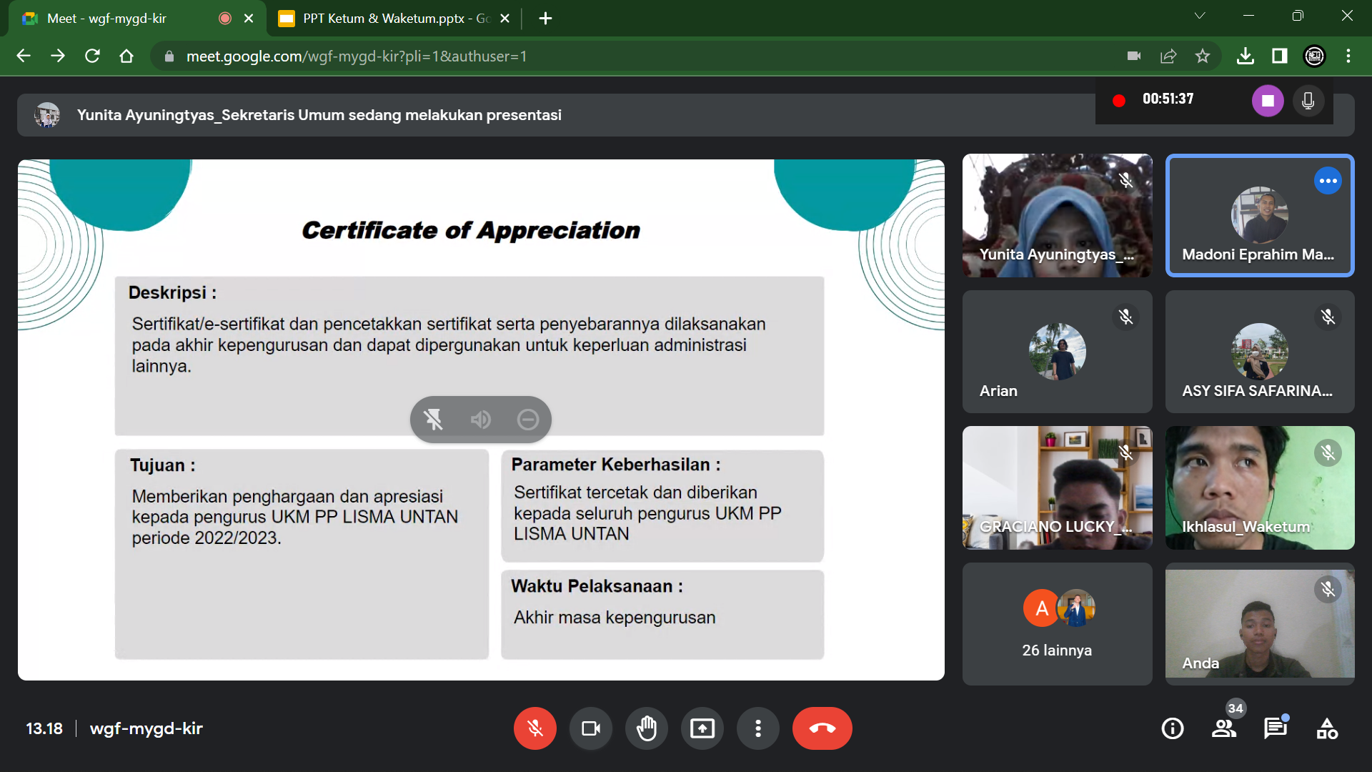Open the chat panel
1372x772 pixels.
click(1276, 728)
